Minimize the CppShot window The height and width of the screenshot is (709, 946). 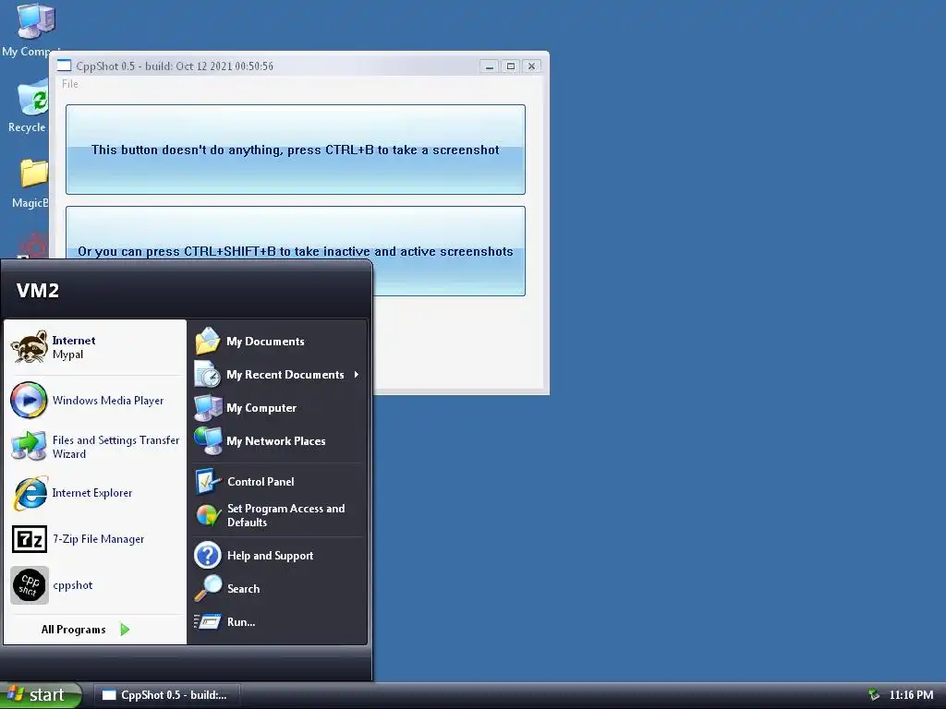click(490, 66)
